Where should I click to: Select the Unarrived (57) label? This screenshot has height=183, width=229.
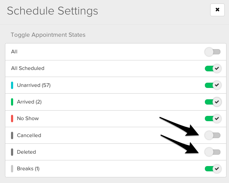(34, 85)
